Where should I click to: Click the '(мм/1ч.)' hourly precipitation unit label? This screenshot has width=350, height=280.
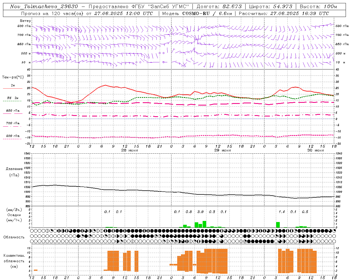coord(14,220)
